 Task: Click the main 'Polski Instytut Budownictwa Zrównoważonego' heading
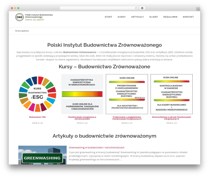click(104, 45)
